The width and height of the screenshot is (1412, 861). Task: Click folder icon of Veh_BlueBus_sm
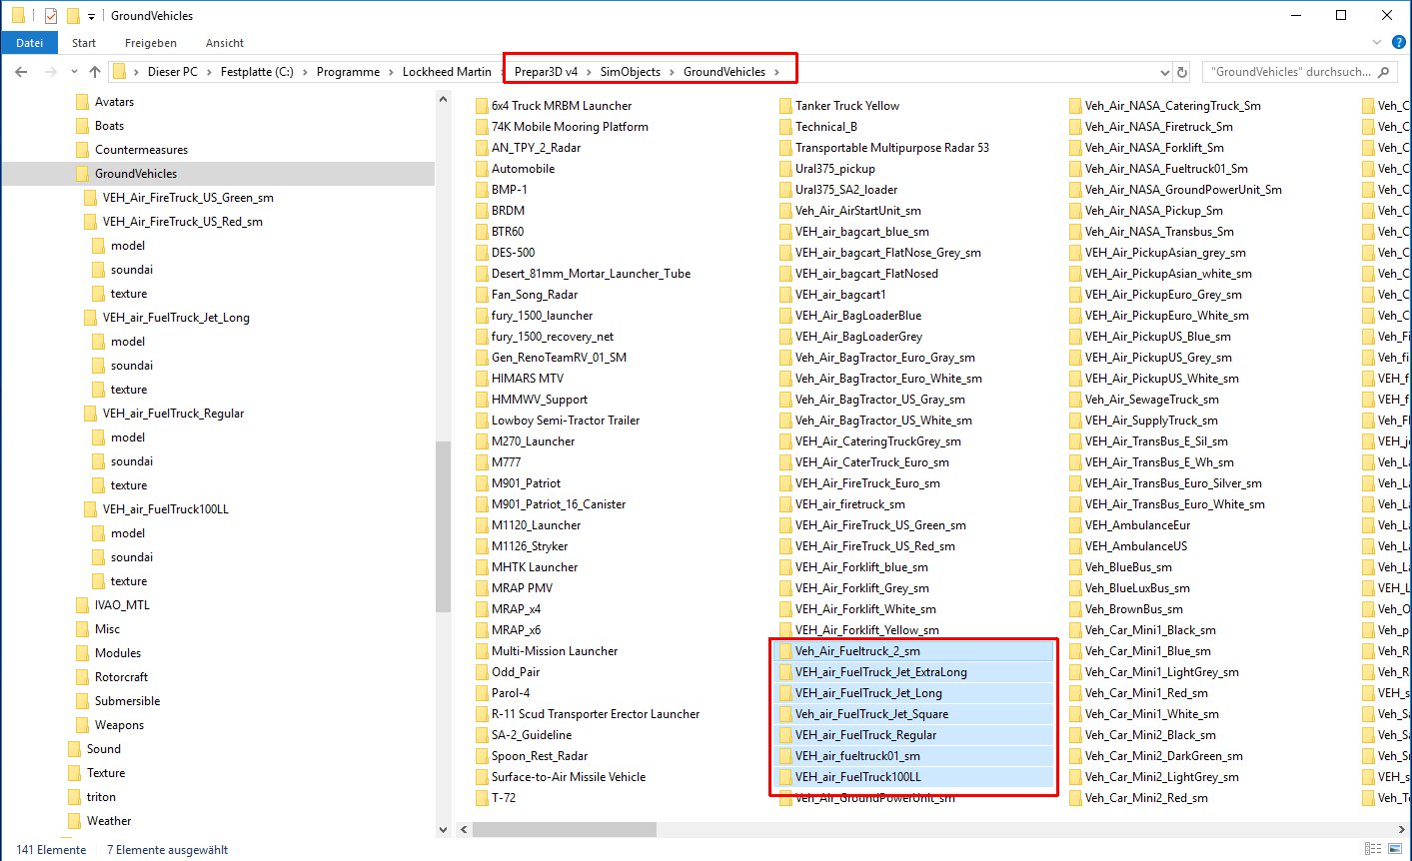(1075, 567)
